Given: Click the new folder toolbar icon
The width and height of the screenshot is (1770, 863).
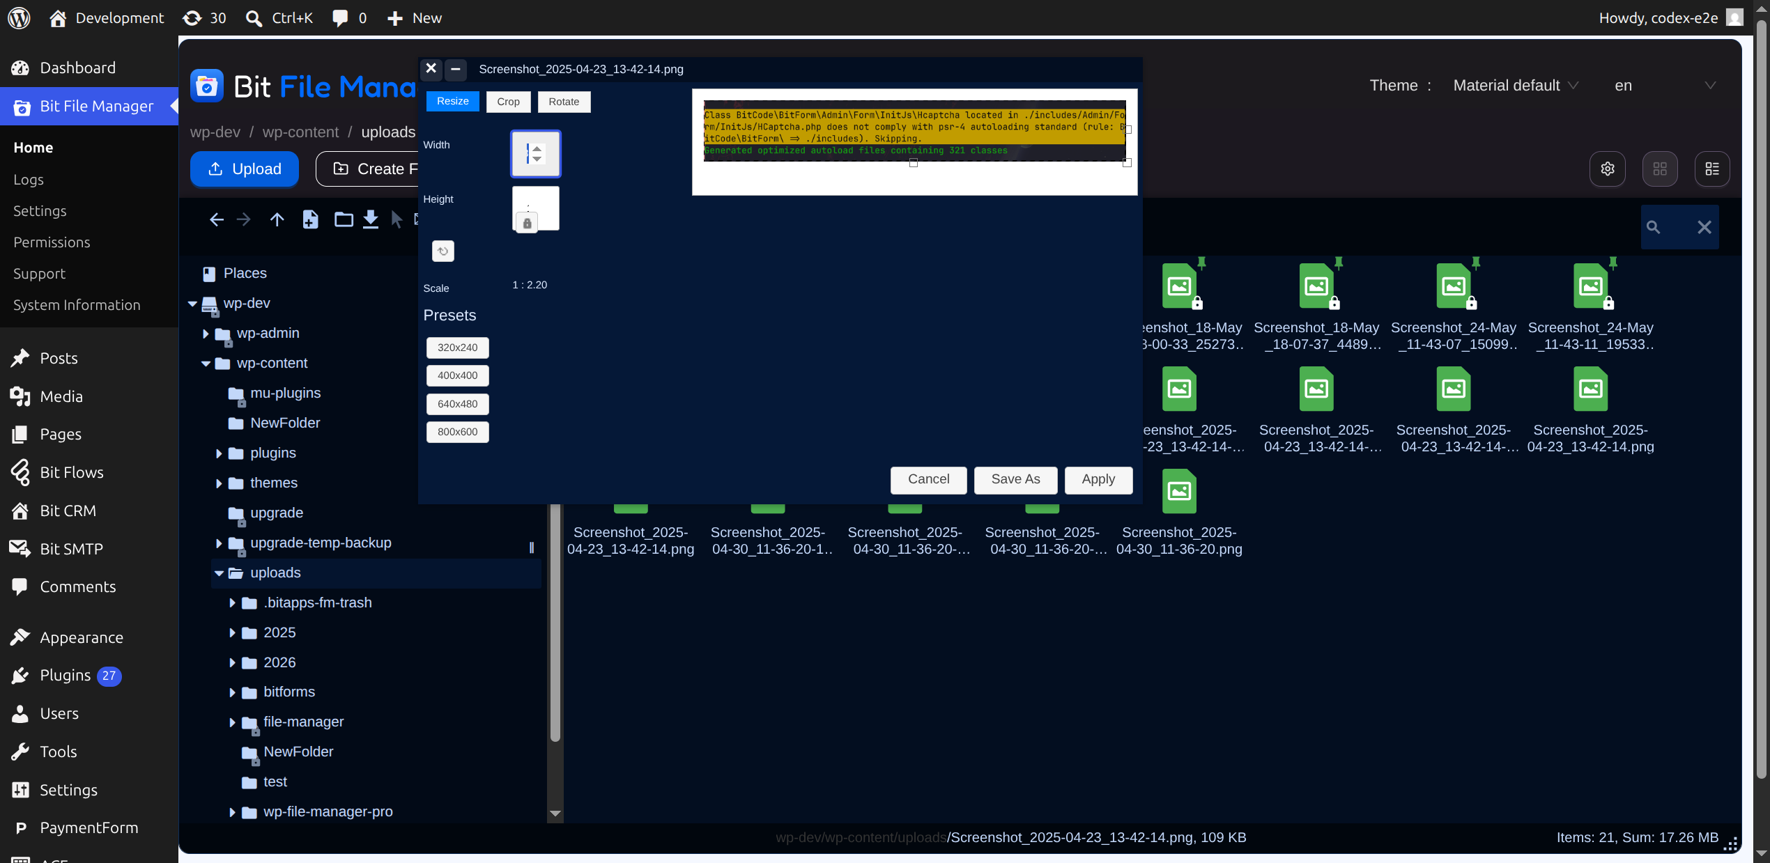Looking at the screenshot, I should pyautogui.click(x=344, y=220).
